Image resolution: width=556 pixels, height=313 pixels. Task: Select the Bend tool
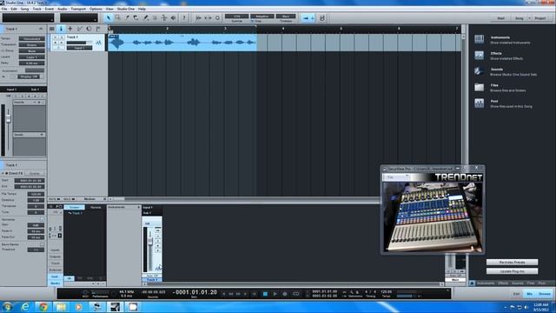click(164, 17)
